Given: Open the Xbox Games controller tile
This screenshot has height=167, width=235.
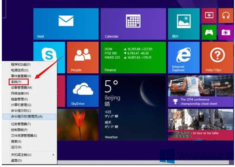Looking at the screenshot, I should (x=209, y=32).
